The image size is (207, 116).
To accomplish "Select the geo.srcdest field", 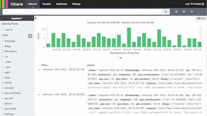I will tap(11, 109).
